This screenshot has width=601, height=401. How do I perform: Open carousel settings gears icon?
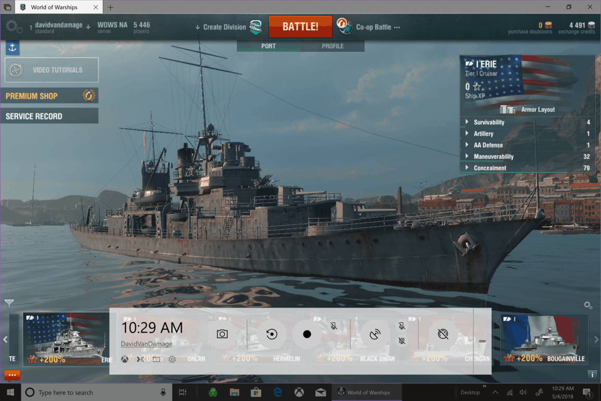tap(588, 305)
